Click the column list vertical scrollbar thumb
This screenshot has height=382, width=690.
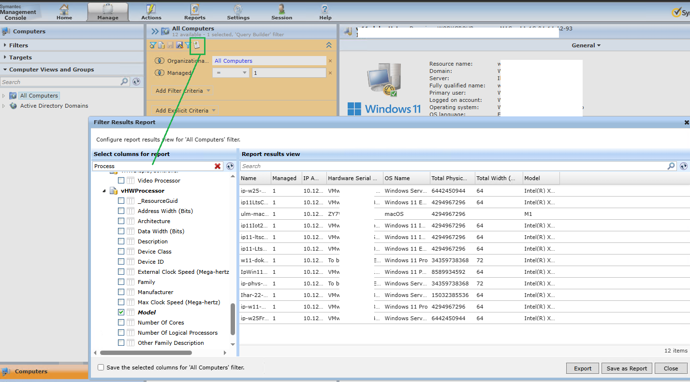point(233,319)
